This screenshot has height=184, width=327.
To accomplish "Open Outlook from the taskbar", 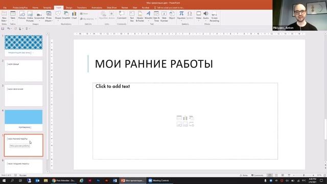I will [37, 180].
